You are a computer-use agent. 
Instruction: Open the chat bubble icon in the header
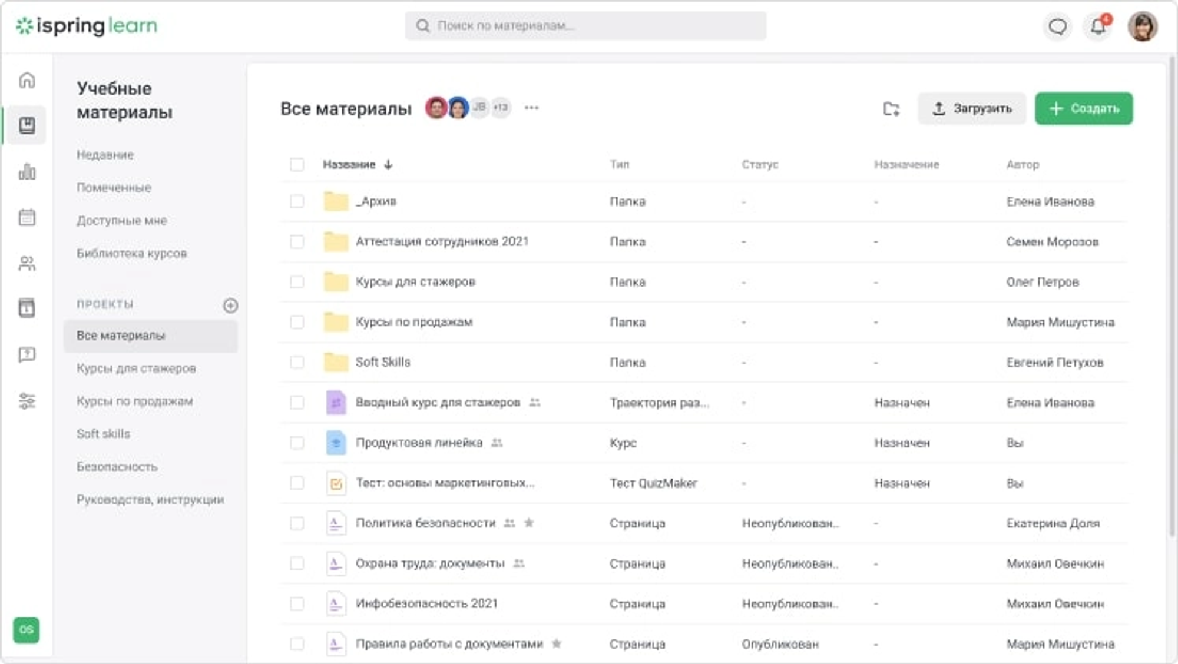click(1057, 26)
